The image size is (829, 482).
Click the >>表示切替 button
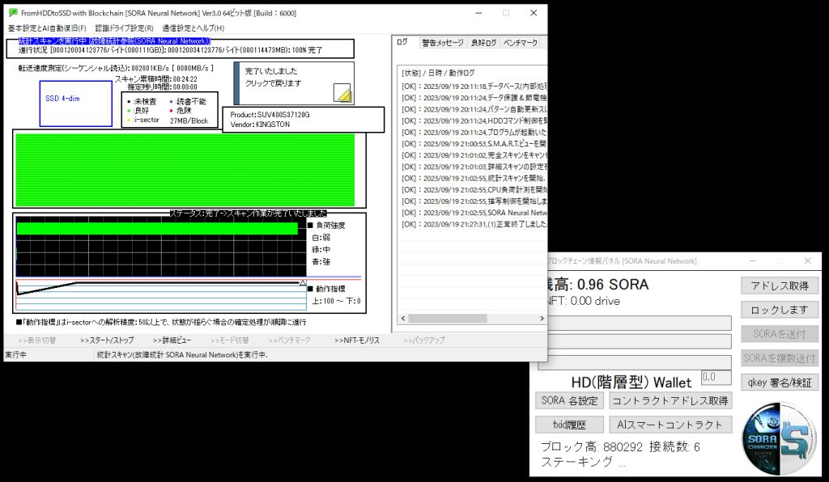(x=37, y=340)
